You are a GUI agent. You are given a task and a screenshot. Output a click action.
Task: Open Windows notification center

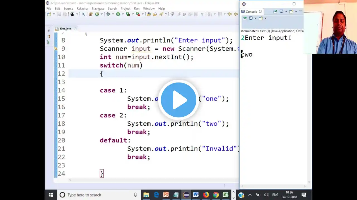(304, 195)
